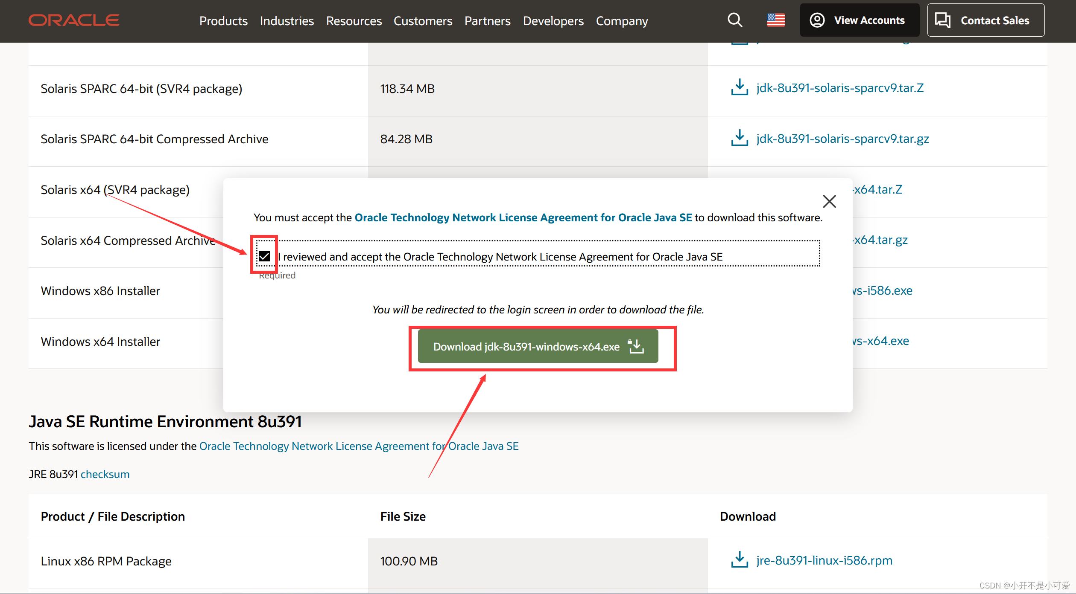Expand the Company navigation menu

tap(622, 21)
